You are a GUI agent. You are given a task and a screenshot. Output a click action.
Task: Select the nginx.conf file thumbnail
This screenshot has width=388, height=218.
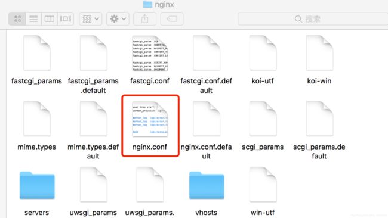click(150, 119)
